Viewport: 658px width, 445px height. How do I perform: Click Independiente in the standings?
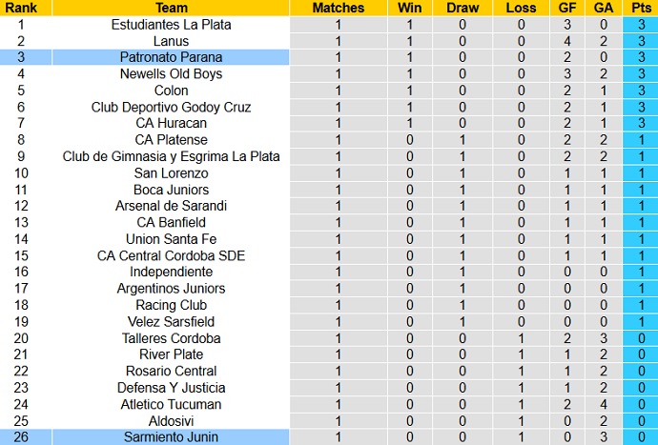(171, 272)
